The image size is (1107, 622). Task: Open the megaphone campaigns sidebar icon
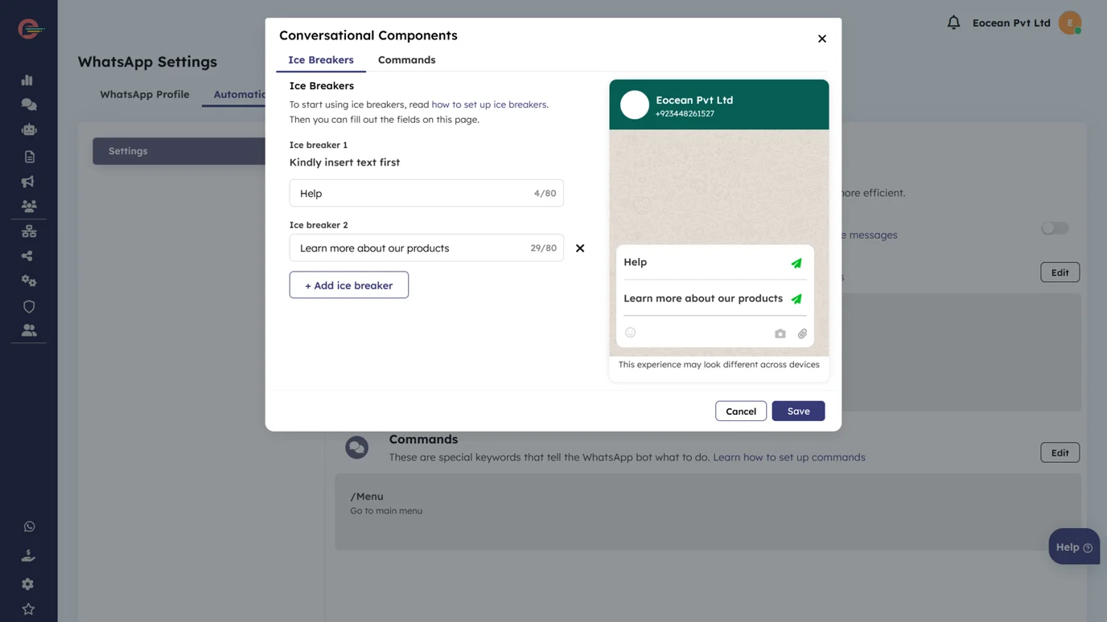click(27, 182)
